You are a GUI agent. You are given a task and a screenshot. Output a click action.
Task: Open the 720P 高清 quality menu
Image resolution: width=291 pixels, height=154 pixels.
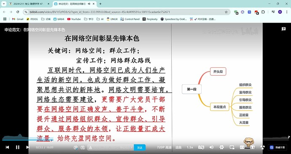pyautogui.click(x=164, y=147)
